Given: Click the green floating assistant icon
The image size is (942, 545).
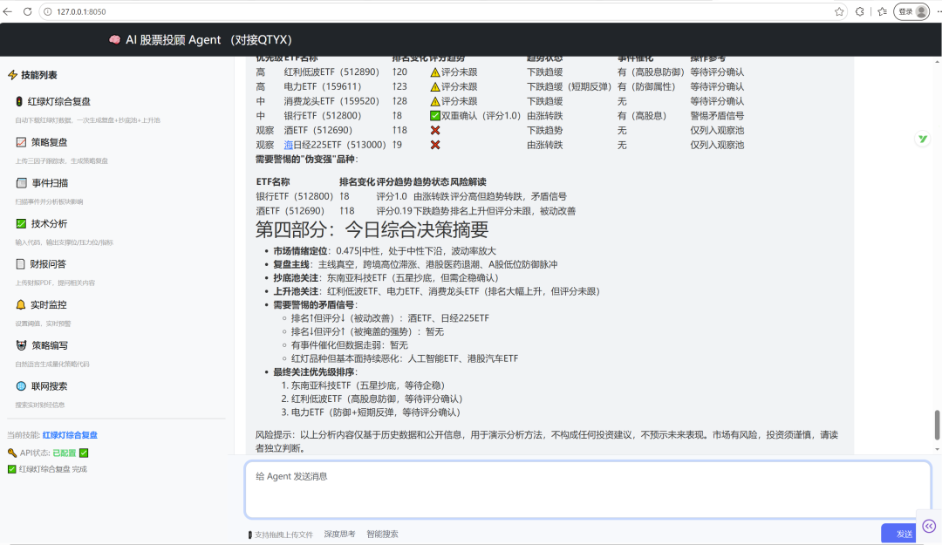Looking at the screenshot, I should (x=922, y=139).
